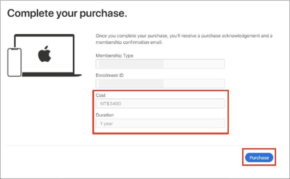This screenshot has height=179, width=290.
Task: Select the Enrollment ID field
Action: [x=160, y=84]
